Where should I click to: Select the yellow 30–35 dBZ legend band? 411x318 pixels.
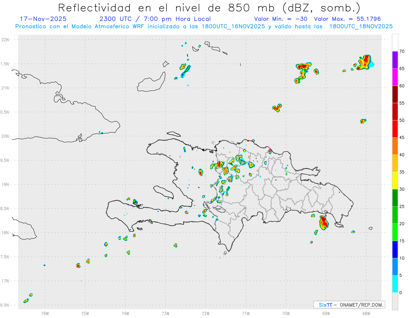[395, 181]
